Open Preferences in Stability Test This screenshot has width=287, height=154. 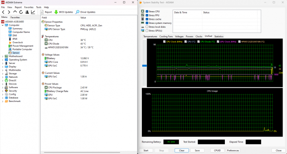(233, 150)
